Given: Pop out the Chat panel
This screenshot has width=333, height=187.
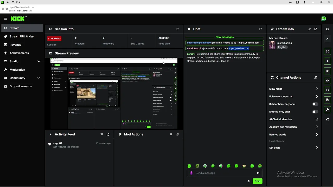Looking at the screenshot, I should pyautogui.click(x=260, y=29).
